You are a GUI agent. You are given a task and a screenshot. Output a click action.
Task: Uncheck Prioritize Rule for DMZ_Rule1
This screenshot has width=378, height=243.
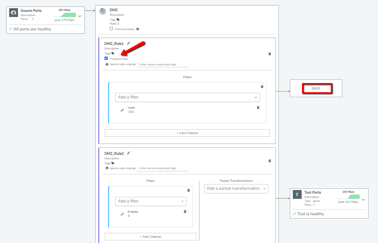pos(106,58)
